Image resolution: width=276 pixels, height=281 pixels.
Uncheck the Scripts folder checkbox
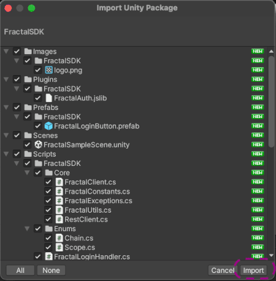(17, 154)
